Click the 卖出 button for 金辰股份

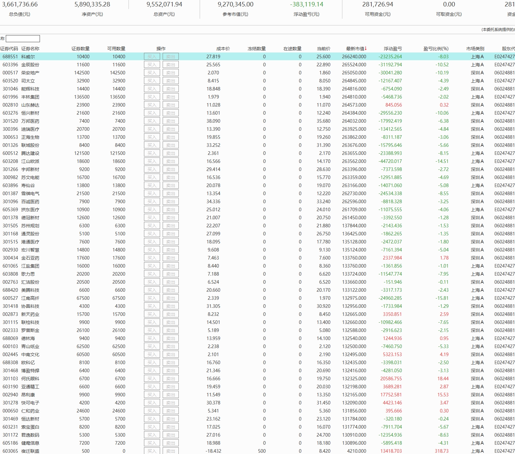[x=170, y=65]
